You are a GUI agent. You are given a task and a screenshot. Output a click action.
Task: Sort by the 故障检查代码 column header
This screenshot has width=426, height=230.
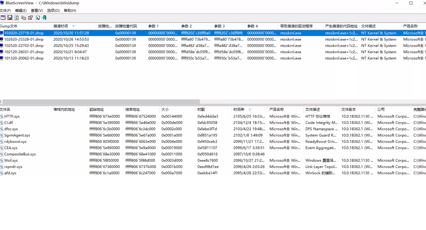pos(130,26)
